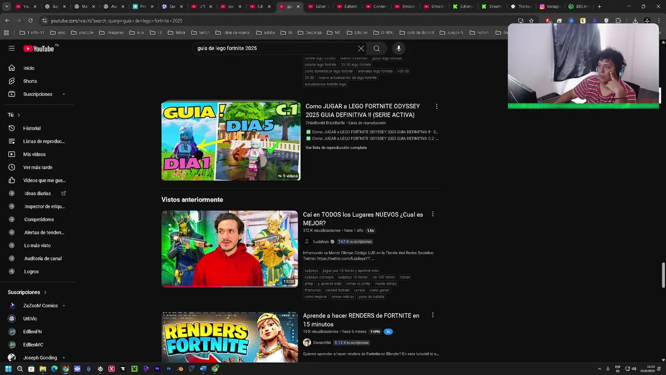The height and width of the screenshot is (375, 666).
Task: Open the YouTube hamburger guide menu
Action: tap(11, 48)
